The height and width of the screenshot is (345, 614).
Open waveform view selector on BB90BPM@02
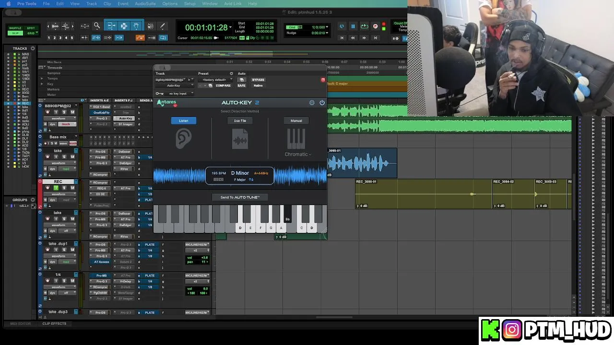pyautogui.click(x=61, y=118)
